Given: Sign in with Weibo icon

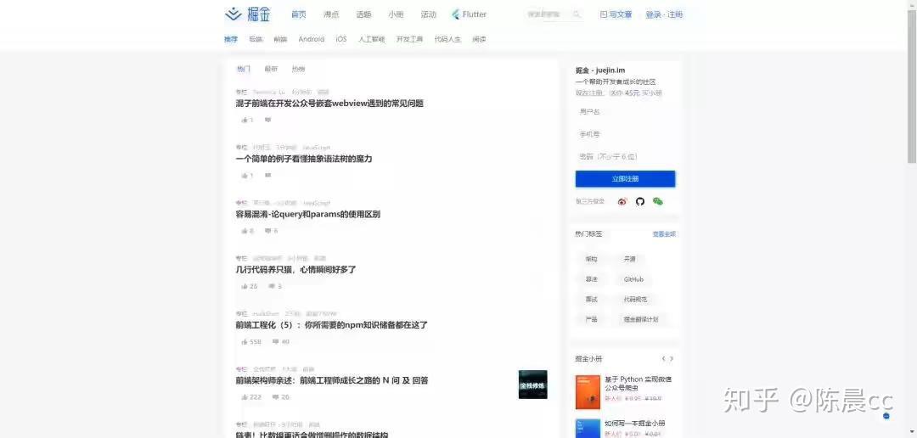Looking at the screenshot, I should click(x=622, y=201).
